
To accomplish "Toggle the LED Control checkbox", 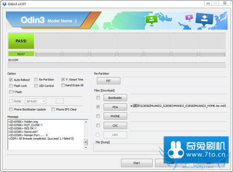I will click(x=36, y=86).
